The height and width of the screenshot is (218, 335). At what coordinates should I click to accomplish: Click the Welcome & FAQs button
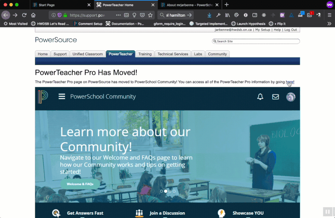(x=80, y=184)
